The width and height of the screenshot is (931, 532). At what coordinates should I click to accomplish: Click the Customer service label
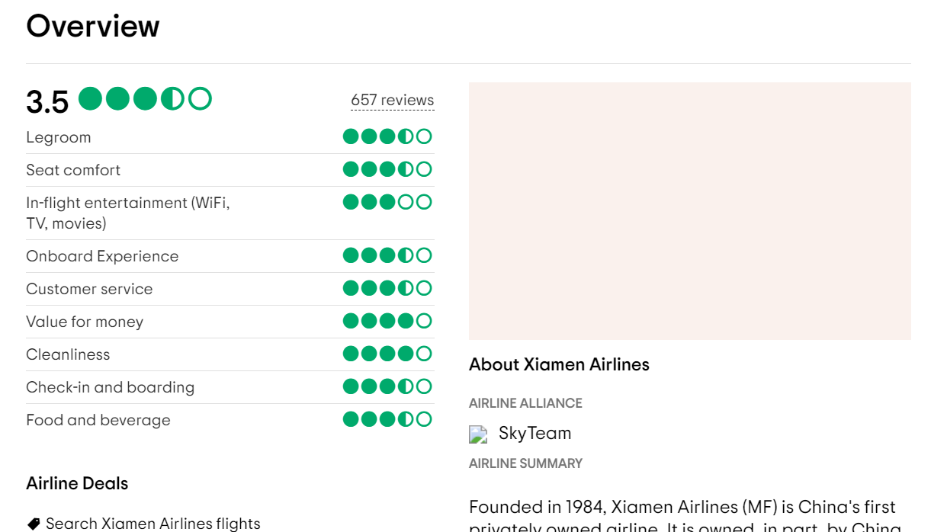tap(89, 289)
